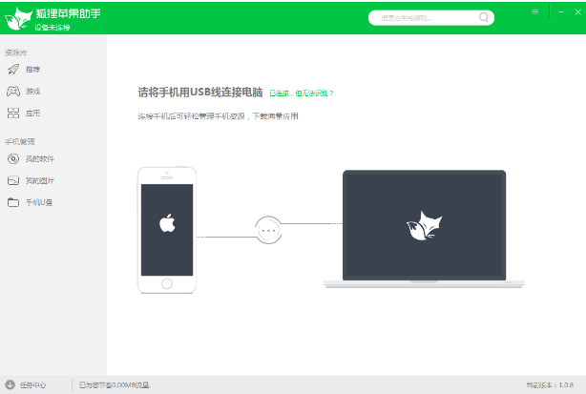Click the fox logo in the header
The width and height of the screenshot is (586, 394).
[x=18, y=18]
